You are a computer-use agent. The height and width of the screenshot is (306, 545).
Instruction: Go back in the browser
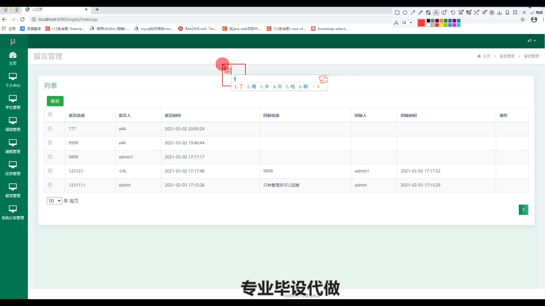pos(4,19)
